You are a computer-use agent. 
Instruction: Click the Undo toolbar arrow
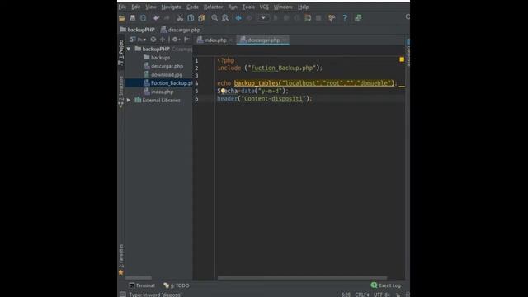156,18
